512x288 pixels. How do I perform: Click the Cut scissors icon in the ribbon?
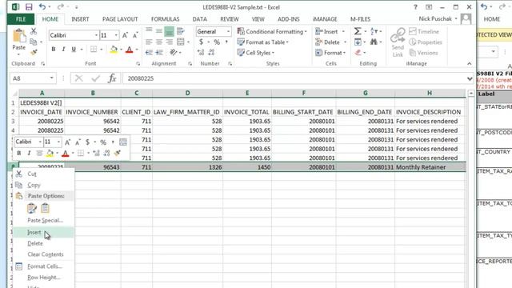pyautogui.click(x=34, y=32)
